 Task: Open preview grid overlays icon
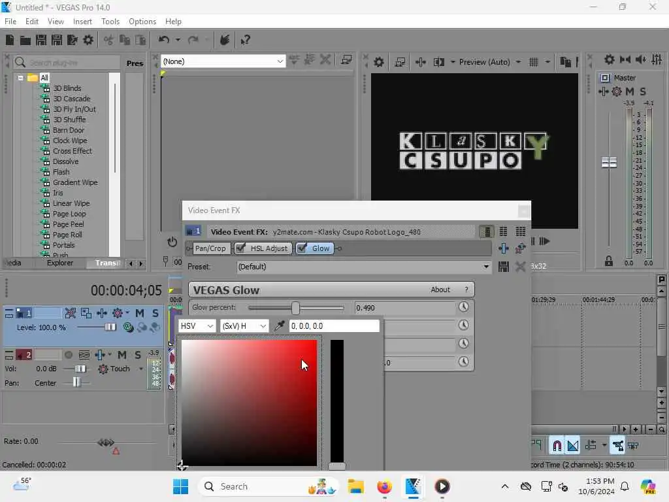[533, 62]
